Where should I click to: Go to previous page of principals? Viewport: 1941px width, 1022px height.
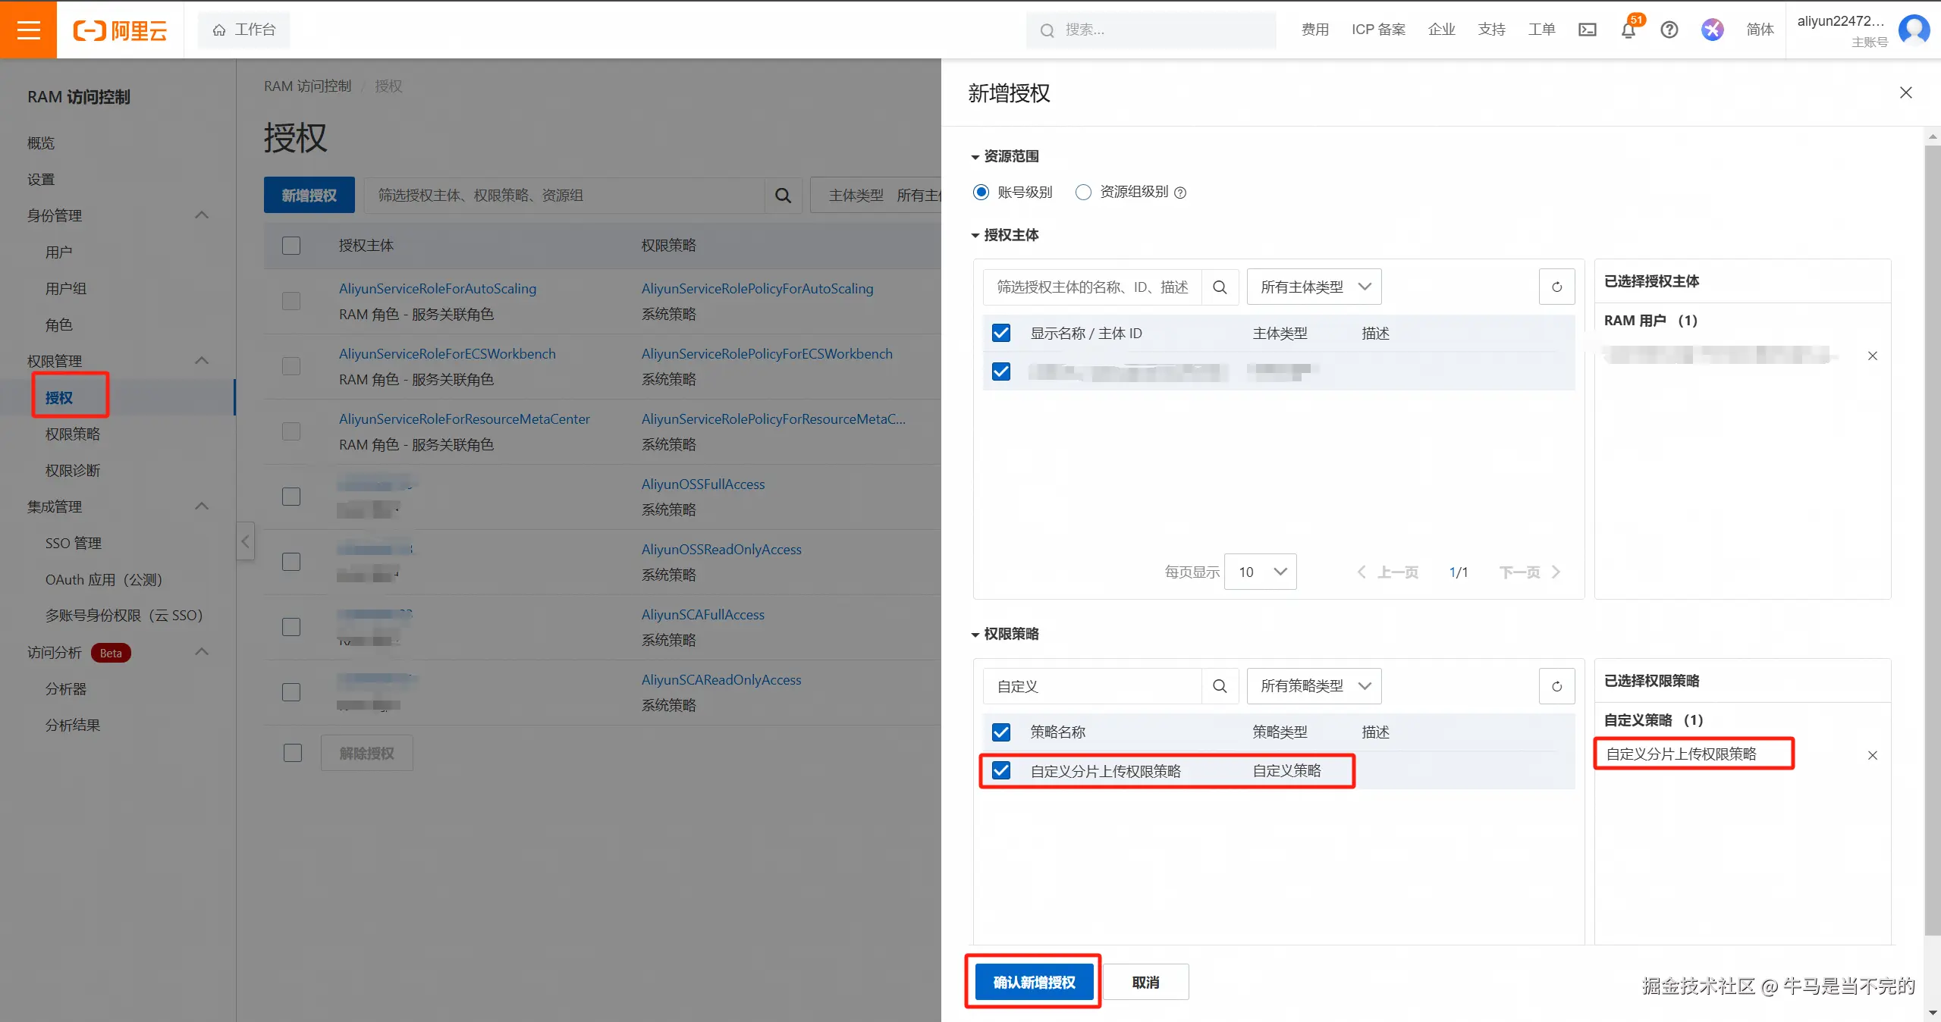coord(1388,572)
